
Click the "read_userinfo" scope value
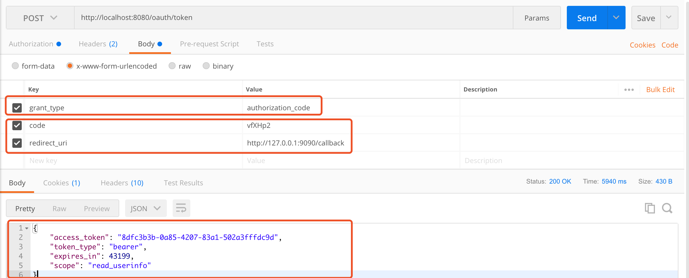tap(120, 265)
